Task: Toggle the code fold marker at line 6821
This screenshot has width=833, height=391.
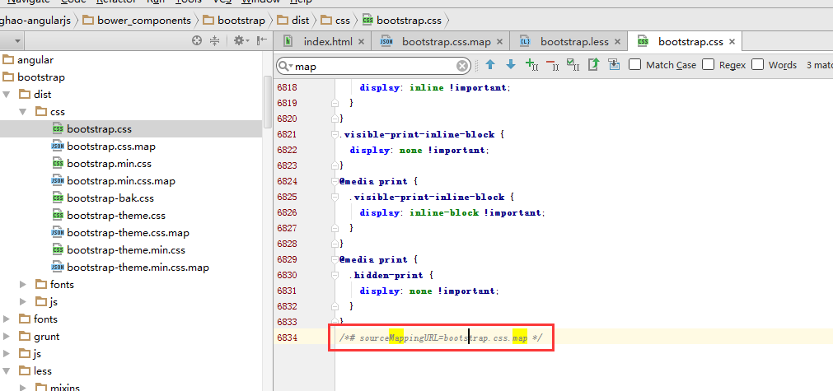Action: tap(335, 134)
